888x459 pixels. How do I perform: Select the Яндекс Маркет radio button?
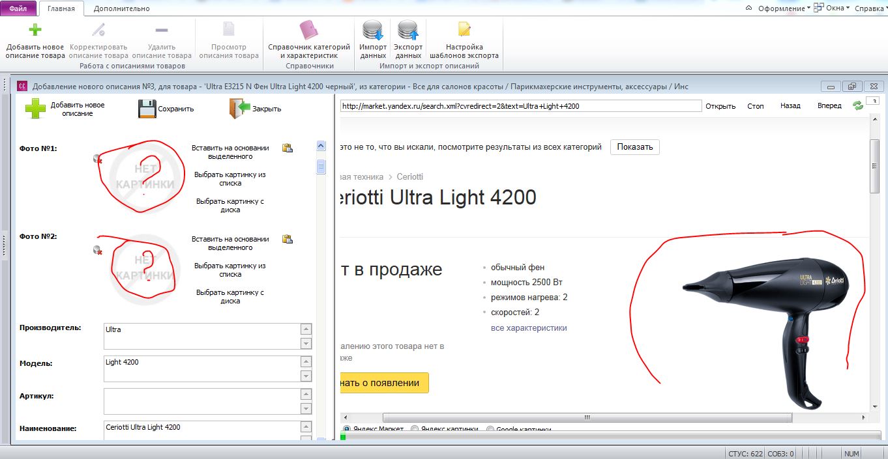click(347, 429)
